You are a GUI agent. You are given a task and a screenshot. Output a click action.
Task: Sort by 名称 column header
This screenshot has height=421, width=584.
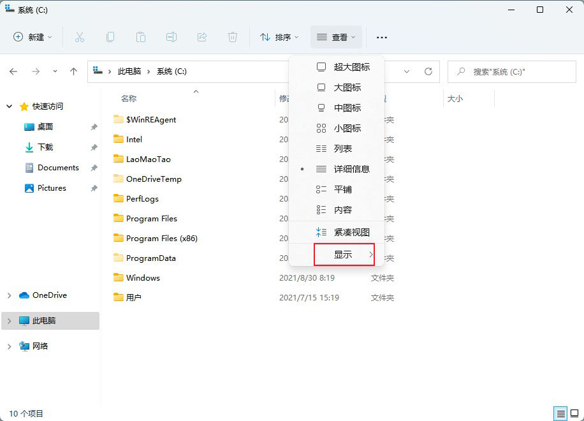pyautogui.click(x=129, y=98)
